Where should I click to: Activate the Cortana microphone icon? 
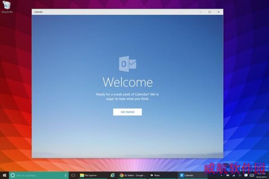click(65, 175)
